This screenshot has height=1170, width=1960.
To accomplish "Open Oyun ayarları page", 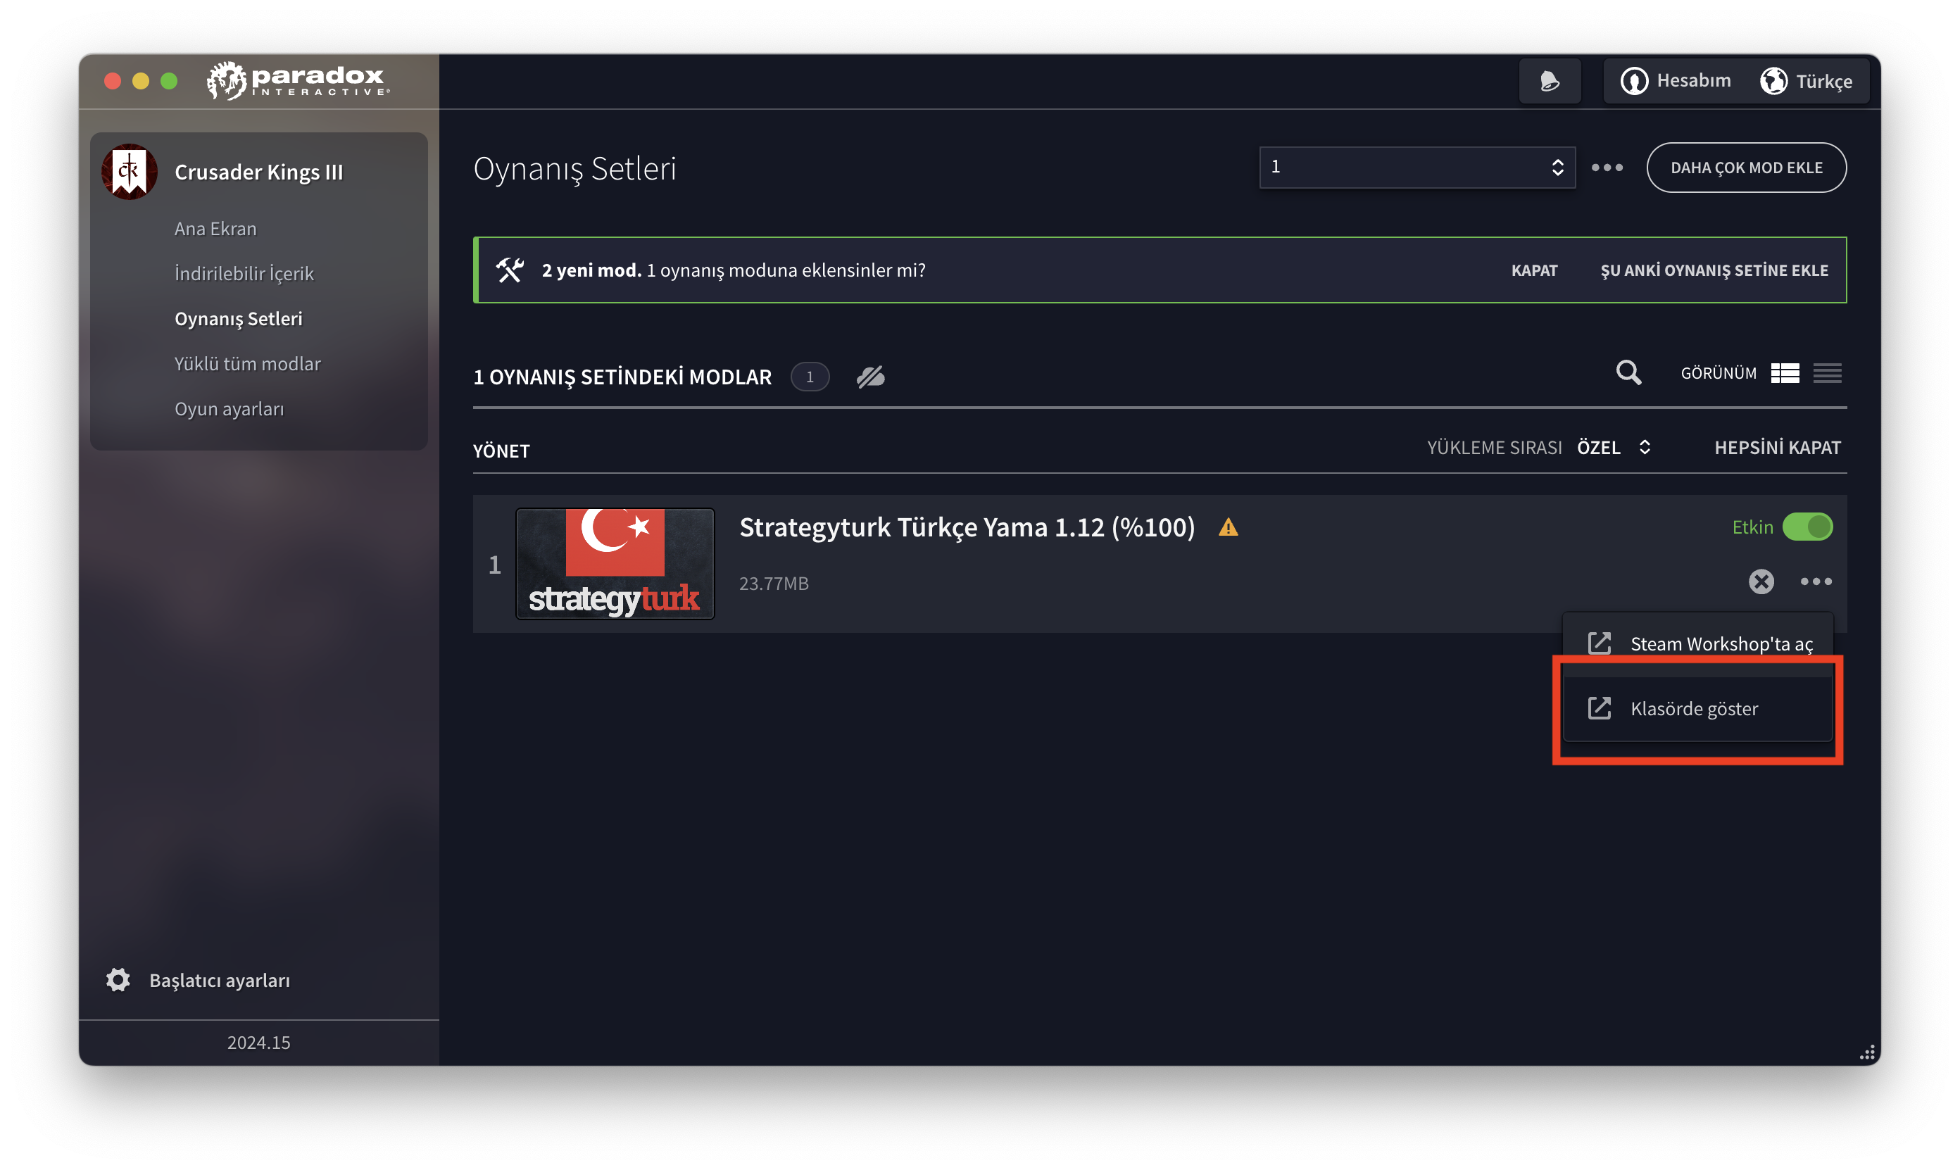I will [x=229, y=408].
